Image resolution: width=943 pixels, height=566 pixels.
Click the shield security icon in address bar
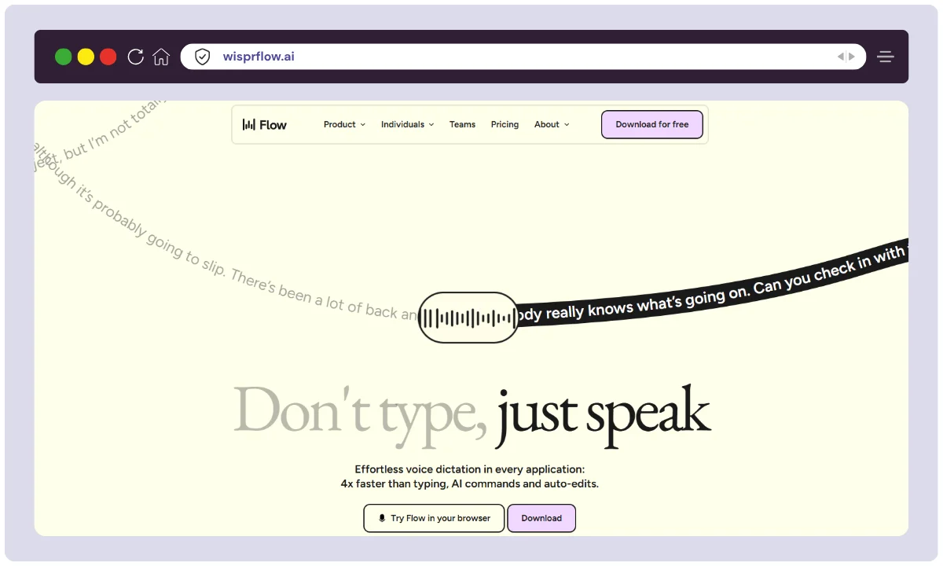click(x=203, y=57)
